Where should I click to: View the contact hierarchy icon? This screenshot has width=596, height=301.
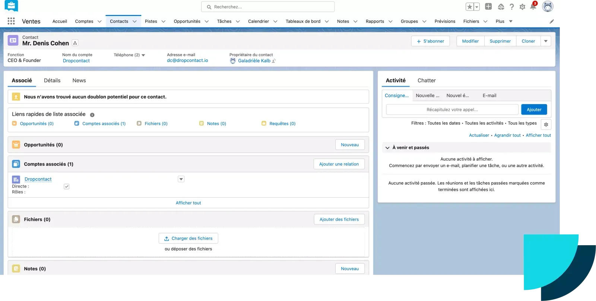click(75, 43)
